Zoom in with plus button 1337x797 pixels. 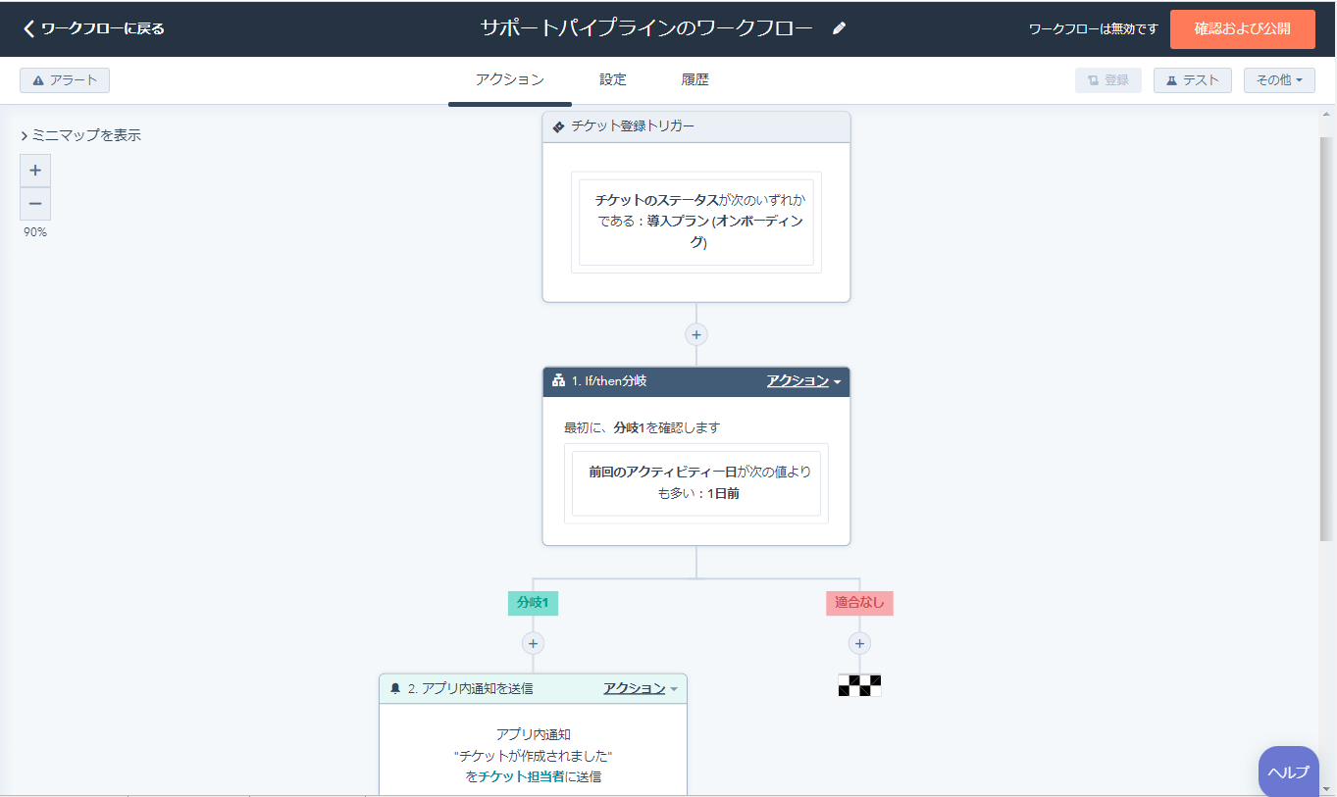point(35,171)
